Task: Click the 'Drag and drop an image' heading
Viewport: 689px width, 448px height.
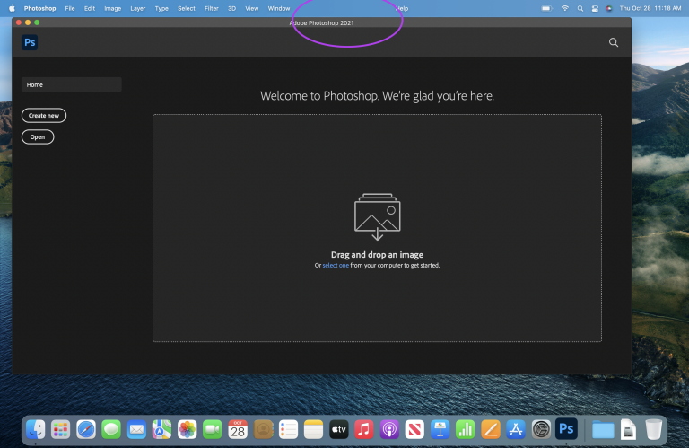Action: 377,255
